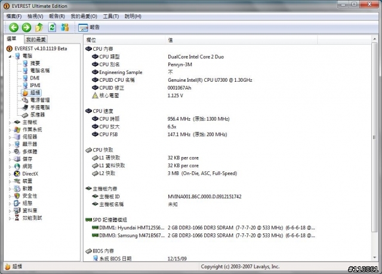
Task: Collapse the 電腦 tree node
Action: point(10,56)
